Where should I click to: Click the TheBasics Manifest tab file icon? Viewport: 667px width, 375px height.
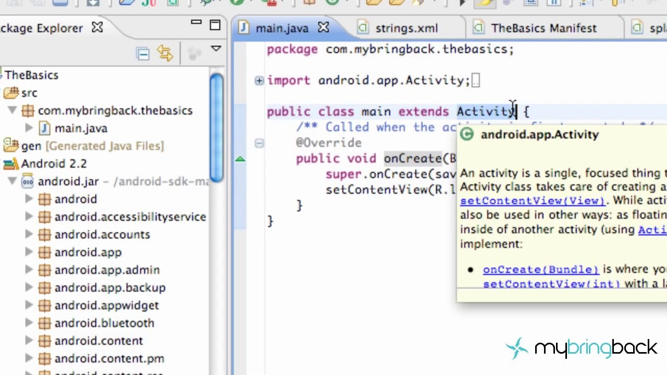[479, 28]
